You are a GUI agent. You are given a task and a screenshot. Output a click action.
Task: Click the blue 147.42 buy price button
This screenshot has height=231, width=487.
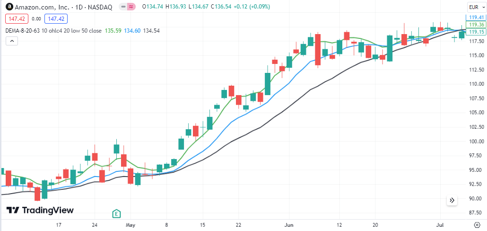pyautogui.click(x=56, y=19)
